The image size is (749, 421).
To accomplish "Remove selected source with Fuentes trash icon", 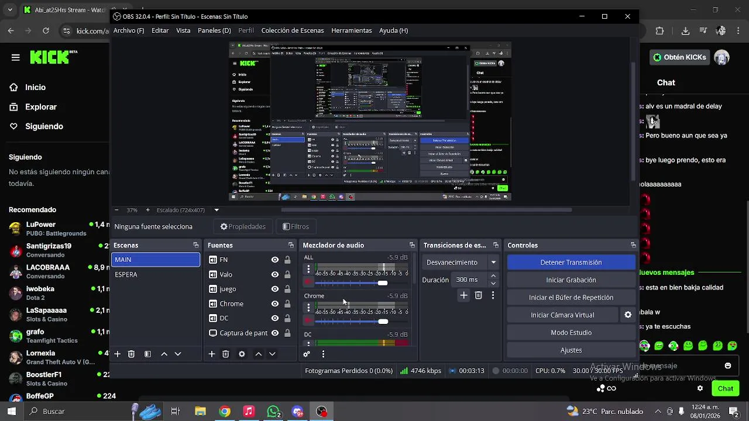I will click(x=225, y=354).
